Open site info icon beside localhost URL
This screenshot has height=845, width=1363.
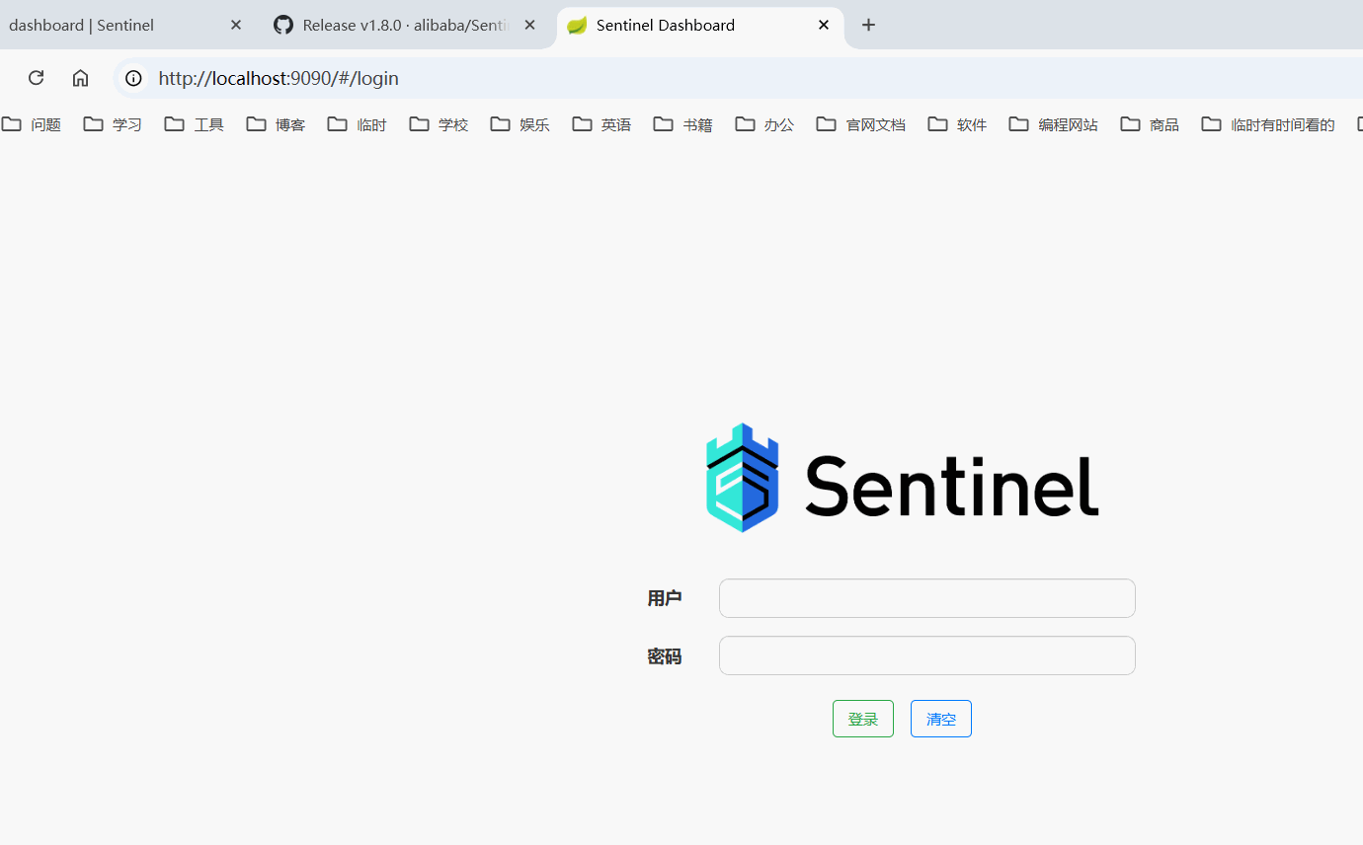pos(133,78)
